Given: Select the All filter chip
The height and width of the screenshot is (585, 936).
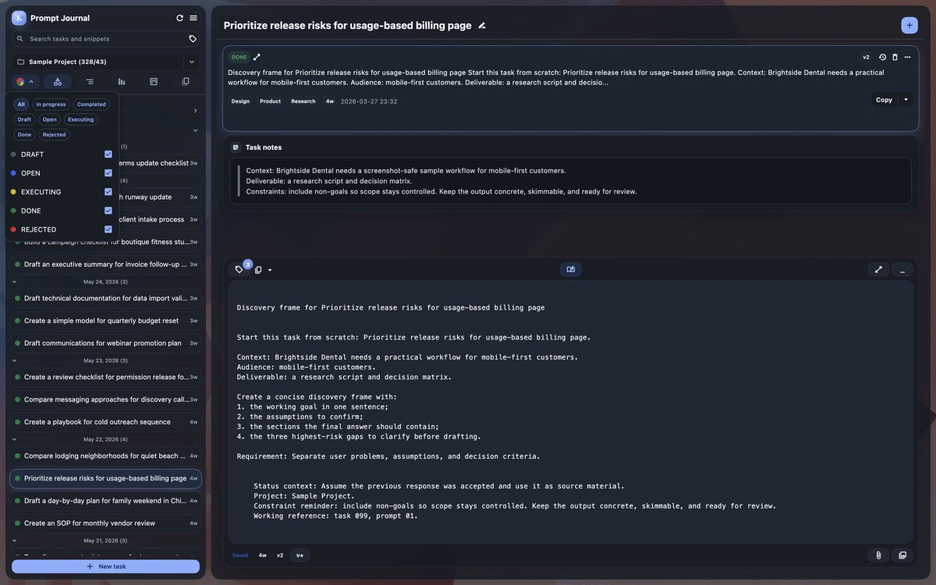Looking at the screenshot, I should click(21, 105).
